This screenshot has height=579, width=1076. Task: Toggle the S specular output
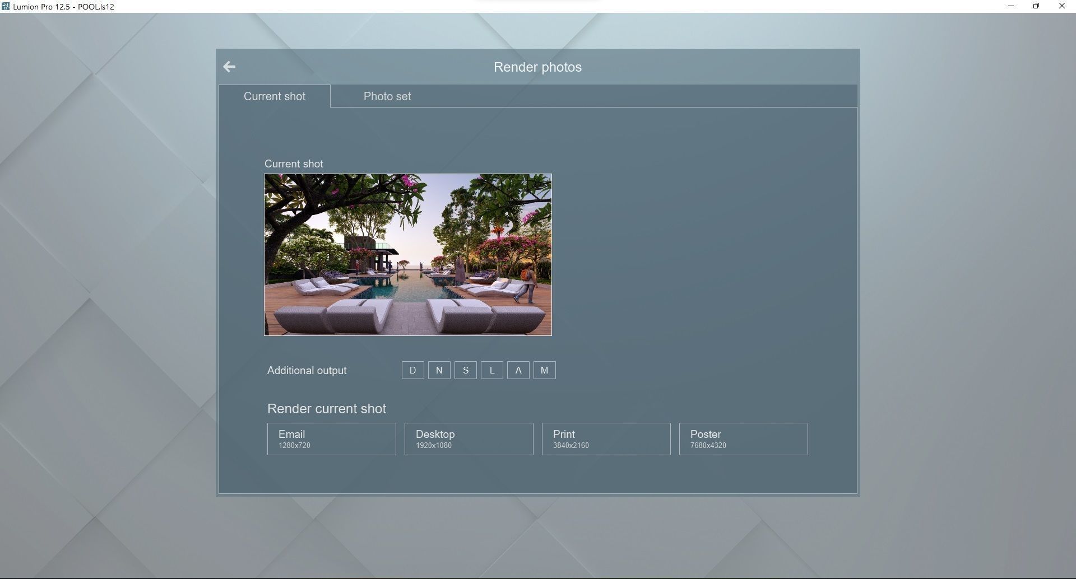pyautogui.click(x=466, y=370)
